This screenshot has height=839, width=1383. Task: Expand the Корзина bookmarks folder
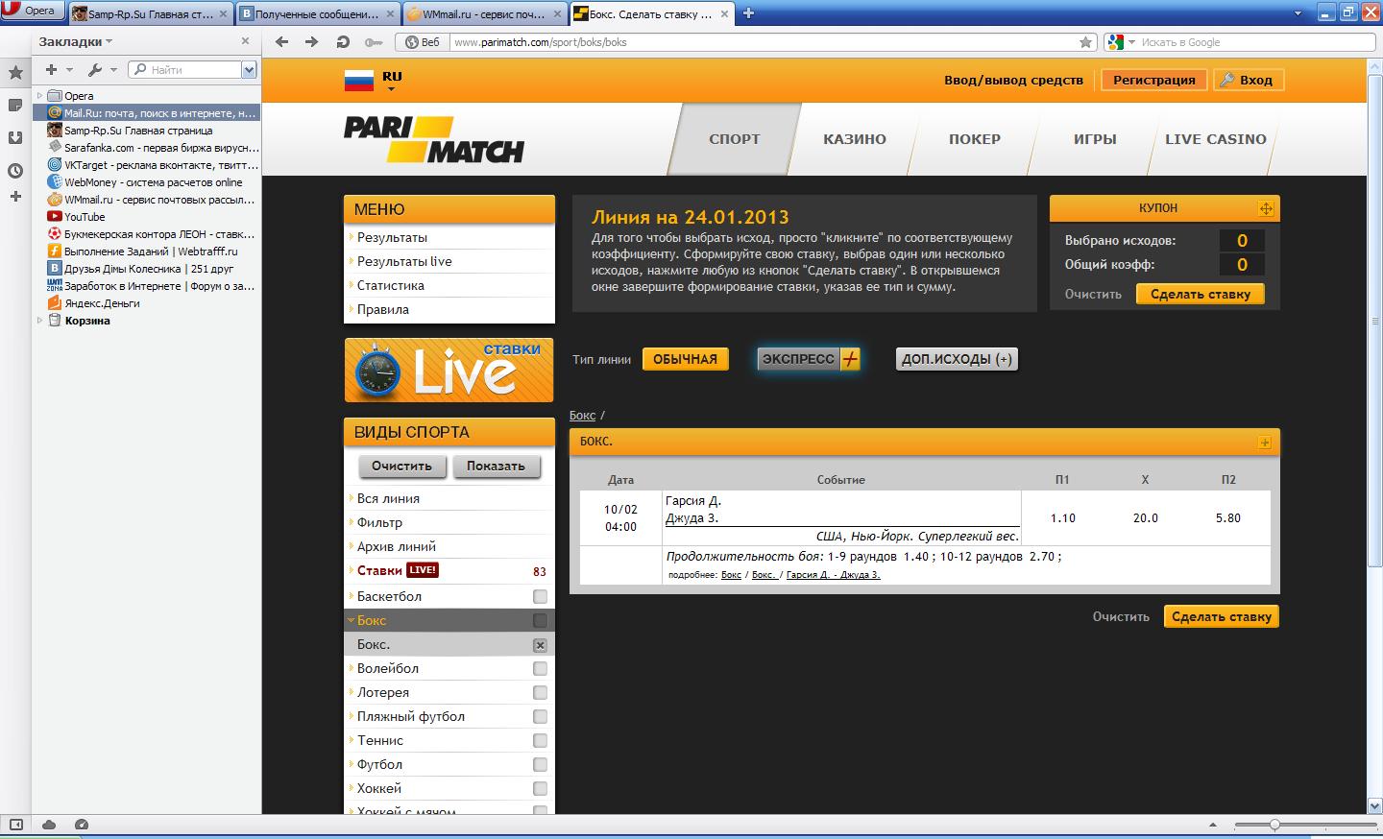coord(39,321)
